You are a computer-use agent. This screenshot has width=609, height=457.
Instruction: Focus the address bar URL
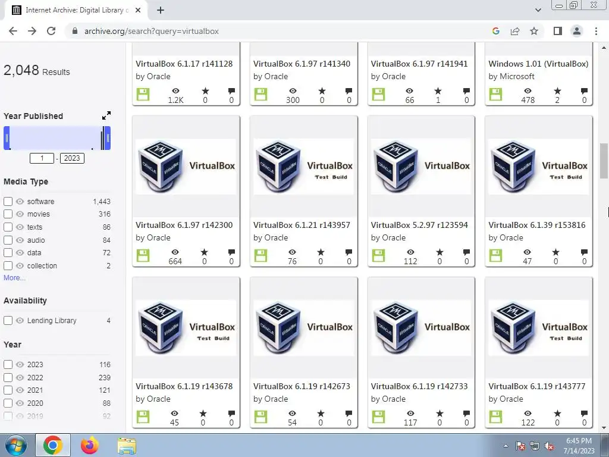[x=152, y=31]
